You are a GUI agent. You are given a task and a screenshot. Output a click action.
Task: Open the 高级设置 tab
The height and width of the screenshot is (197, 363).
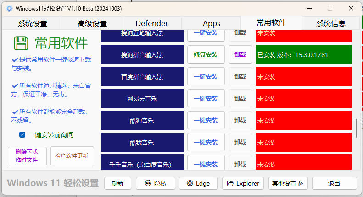92,23
